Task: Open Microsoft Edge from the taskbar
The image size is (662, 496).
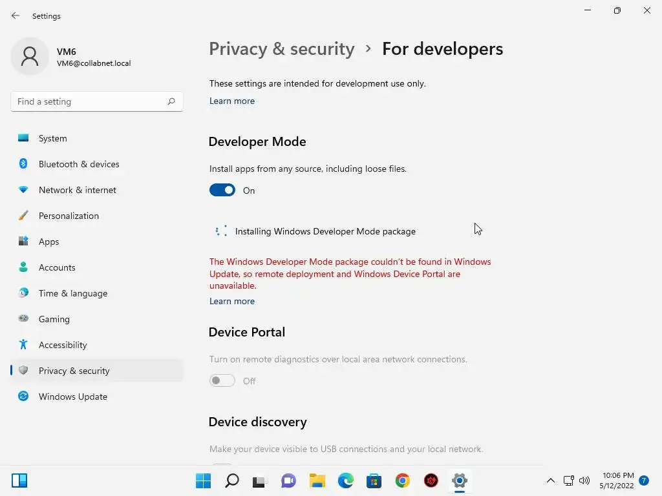Action: coord(346,480)
